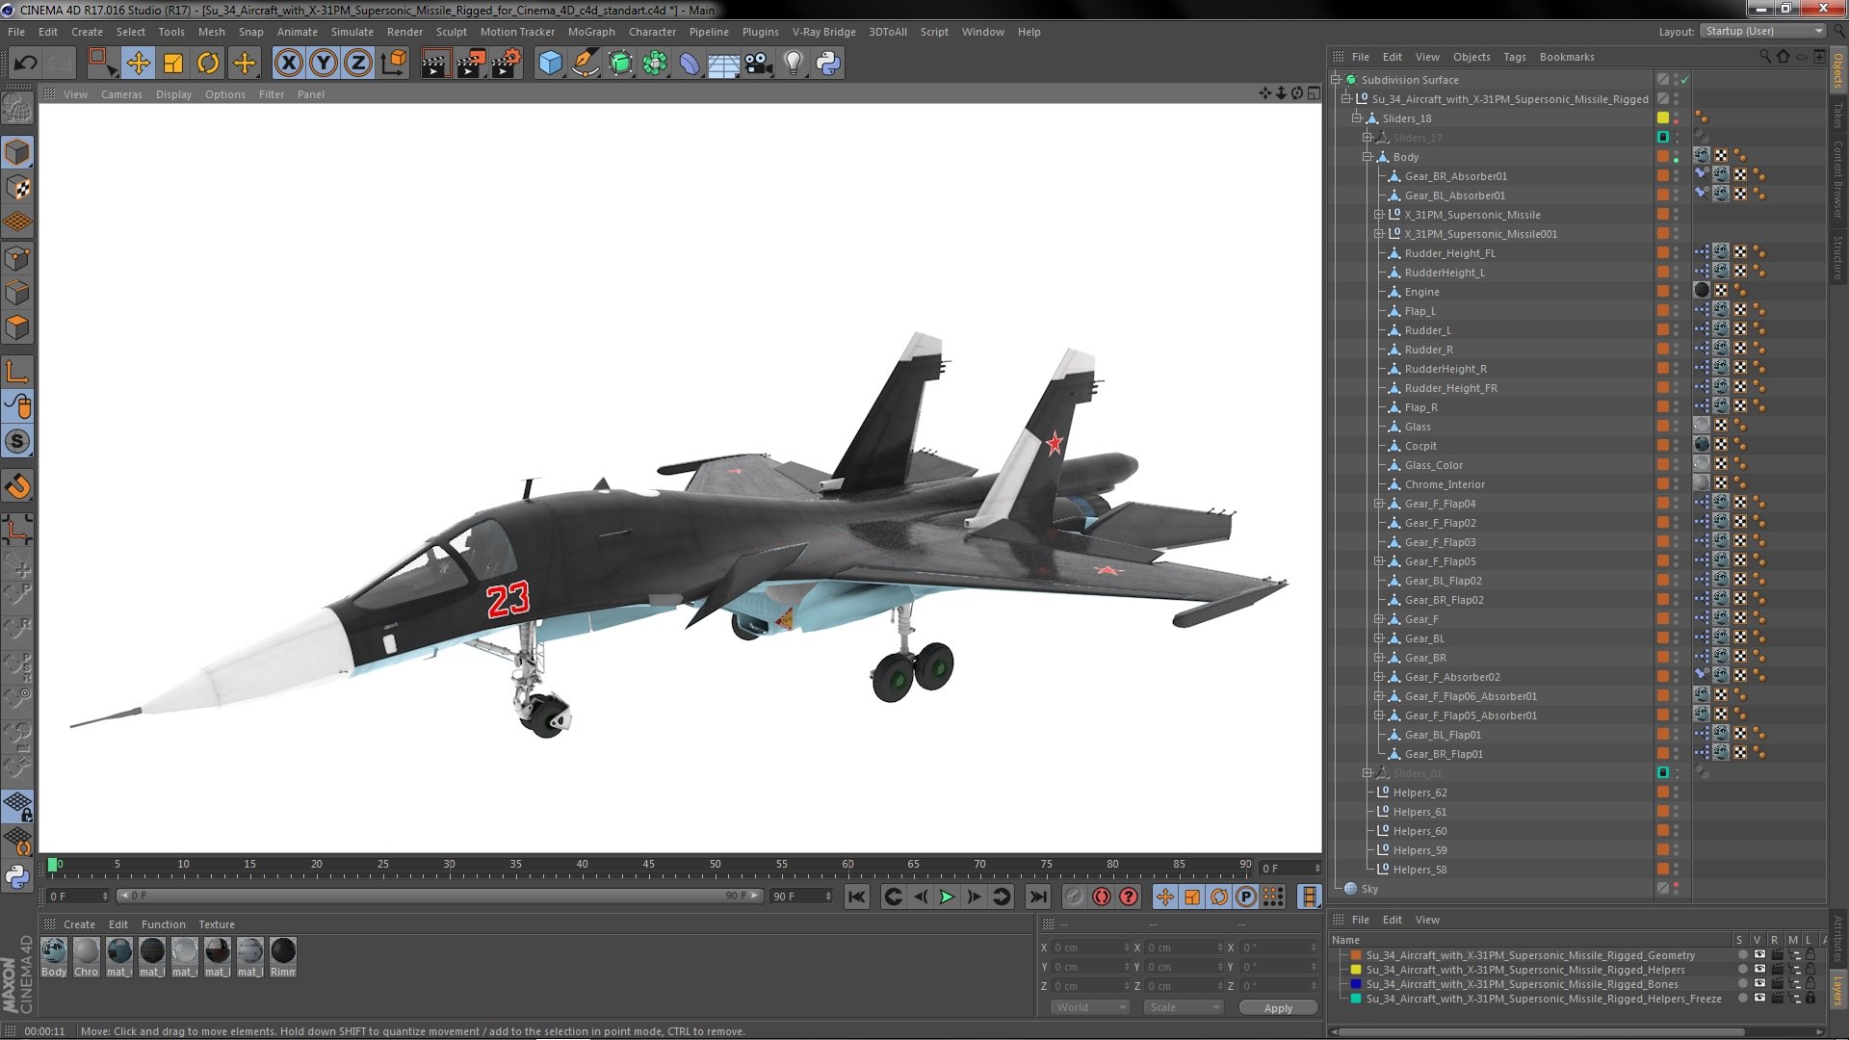The width and height of the screenshot is (1849, 1040).
Task: Select the Texture mode icon
Action: point(17,188)
